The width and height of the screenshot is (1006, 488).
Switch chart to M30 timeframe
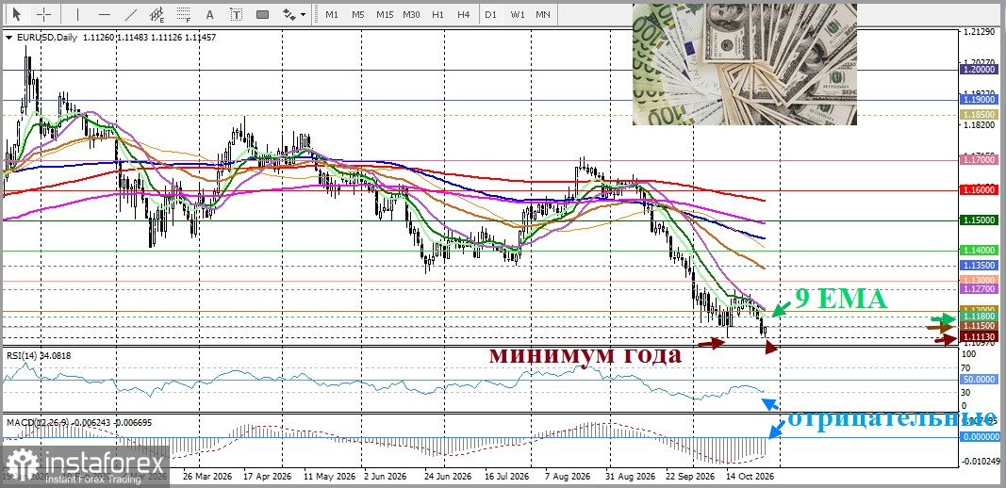click(411, 14)
